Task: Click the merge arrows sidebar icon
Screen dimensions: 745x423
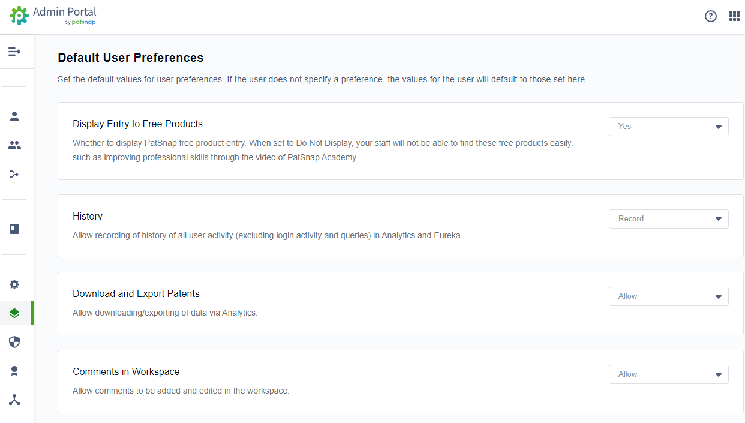Action: tap(14, 174)
